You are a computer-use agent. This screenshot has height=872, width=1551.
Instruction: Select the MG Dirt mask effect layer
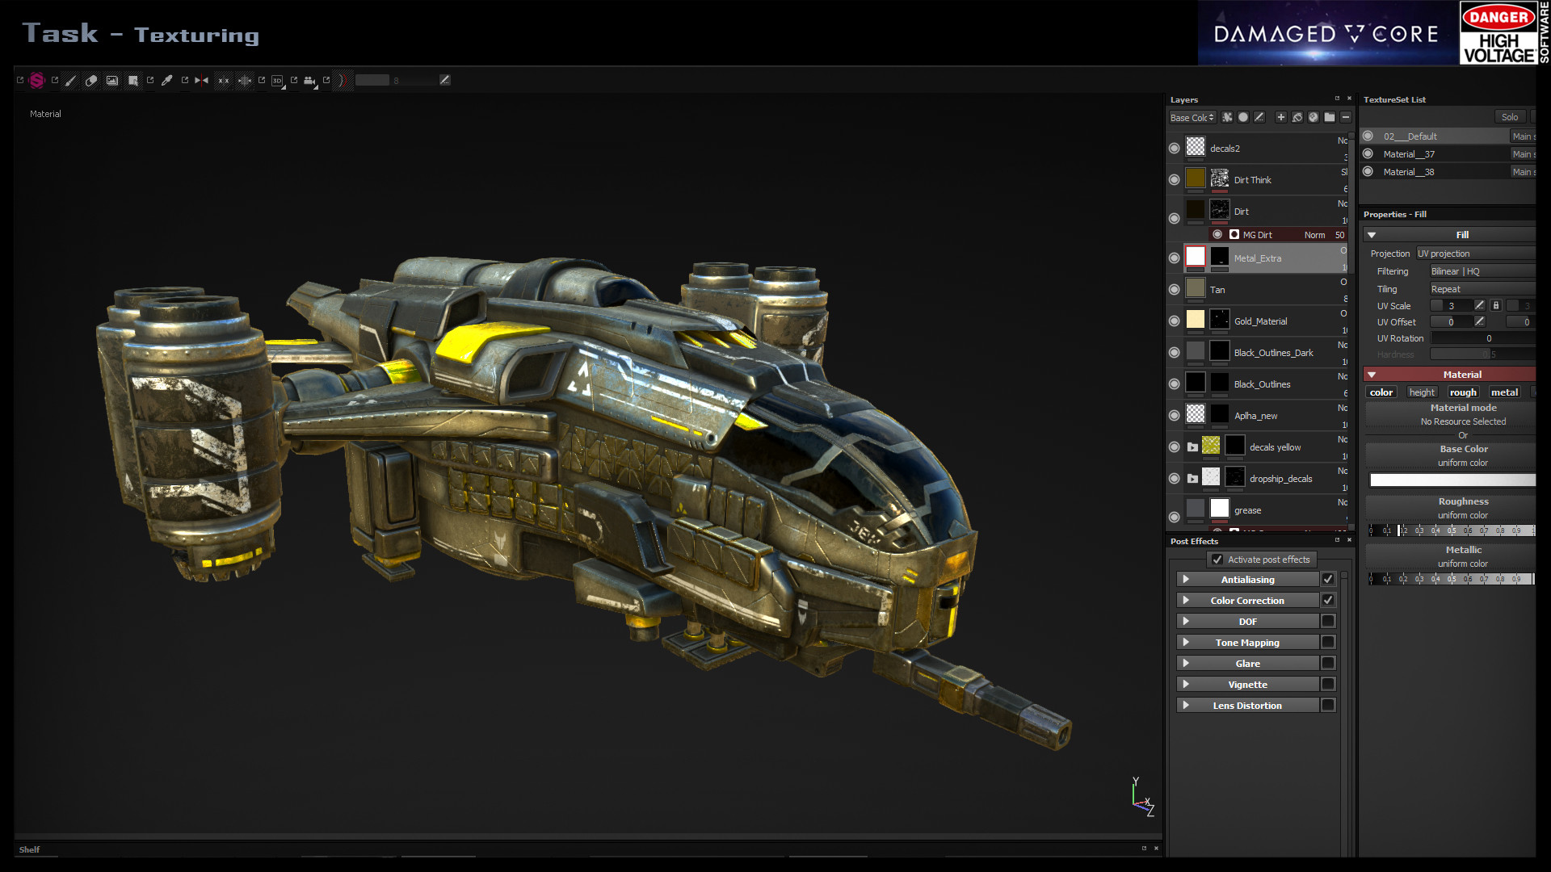pos(1260,234)
